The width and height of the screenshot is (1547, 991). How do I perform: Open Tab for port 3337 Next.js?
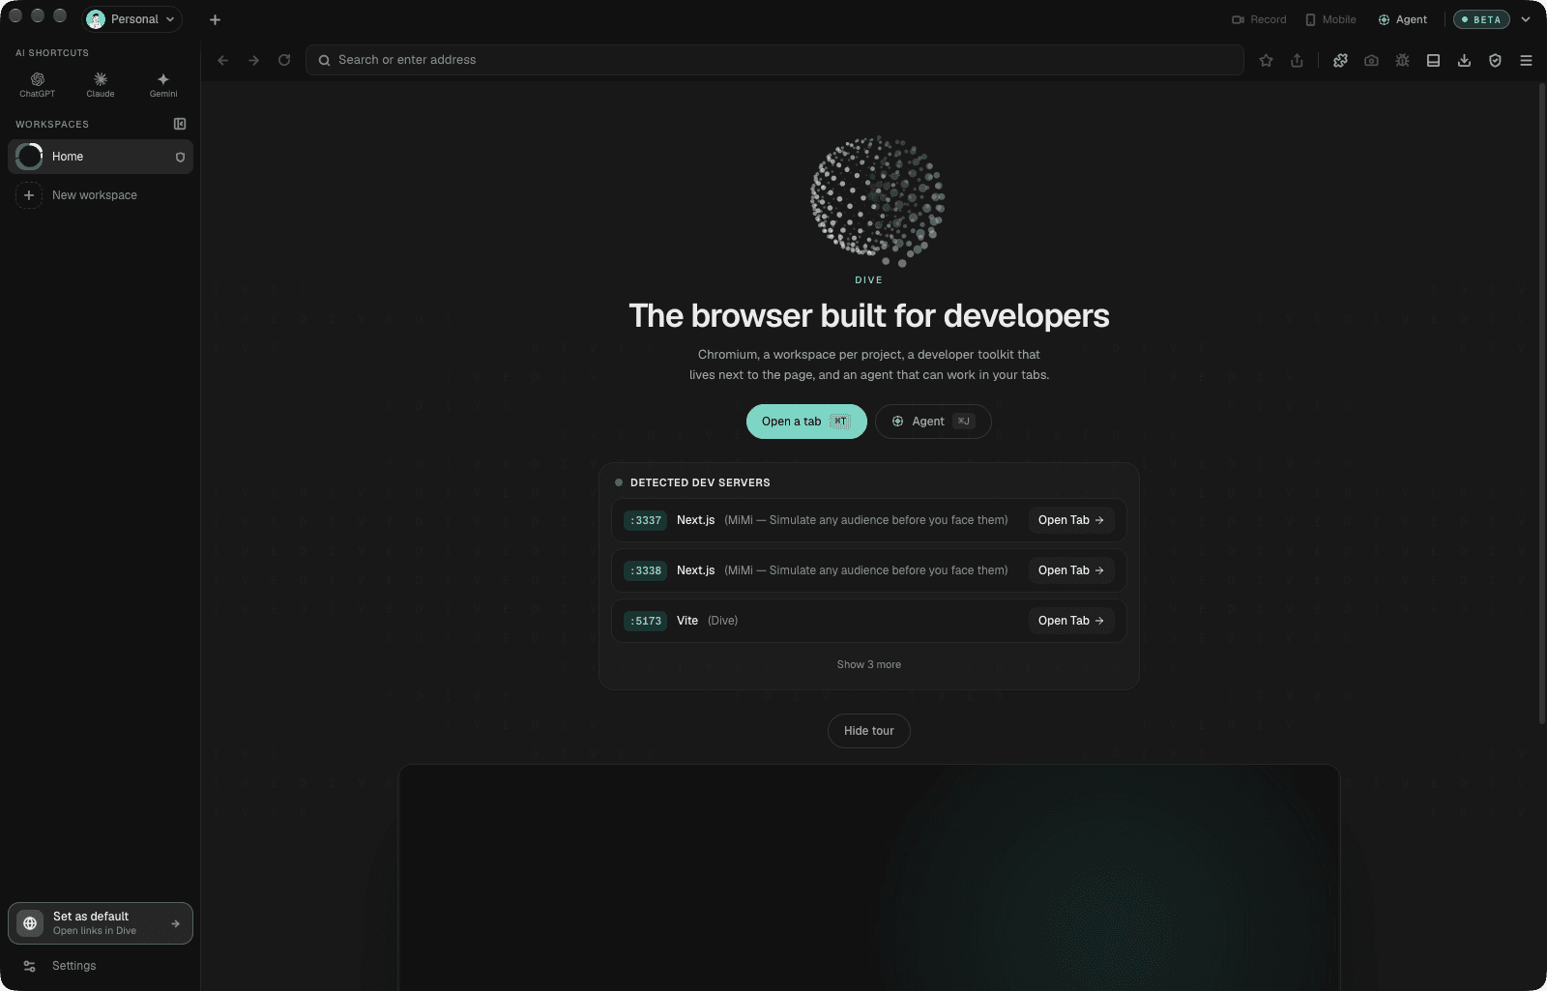(x=1071, y=520)
